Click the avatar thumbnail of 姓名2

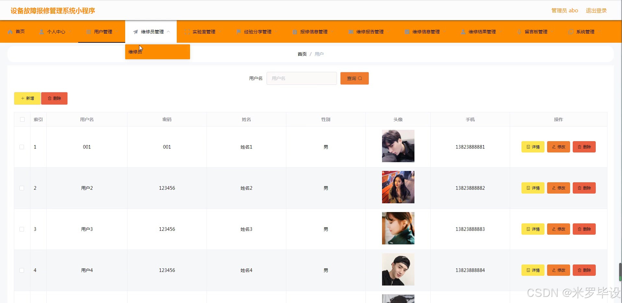click(x=398, y=187)
